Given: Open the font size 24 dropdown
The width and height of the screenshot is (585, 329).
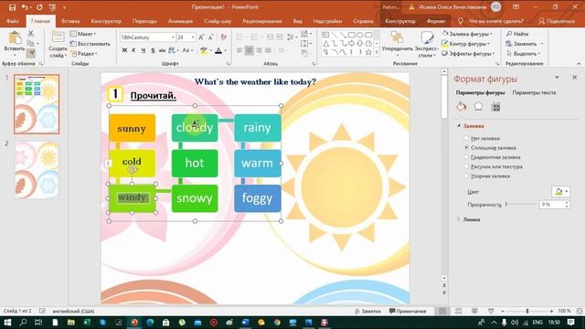Looking at the screenshot, I should click(193, 37).
